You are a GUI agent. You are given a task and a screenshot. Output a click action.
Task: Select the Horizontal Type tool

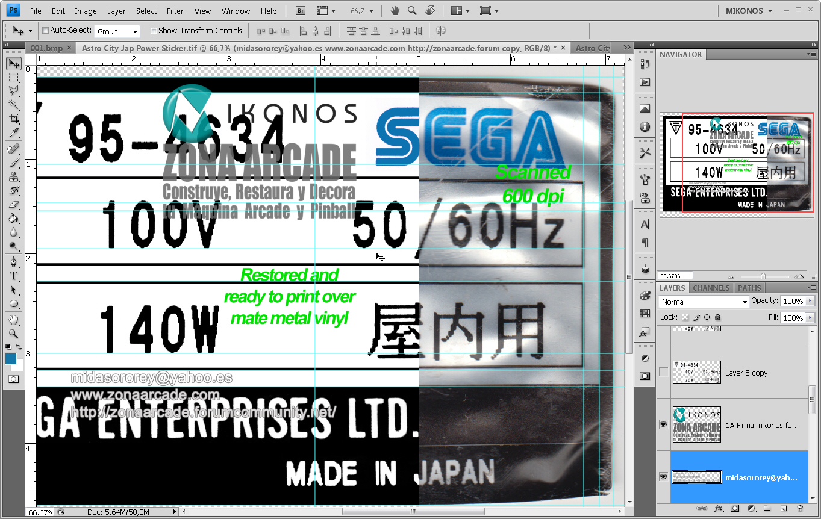click(13, 276)
